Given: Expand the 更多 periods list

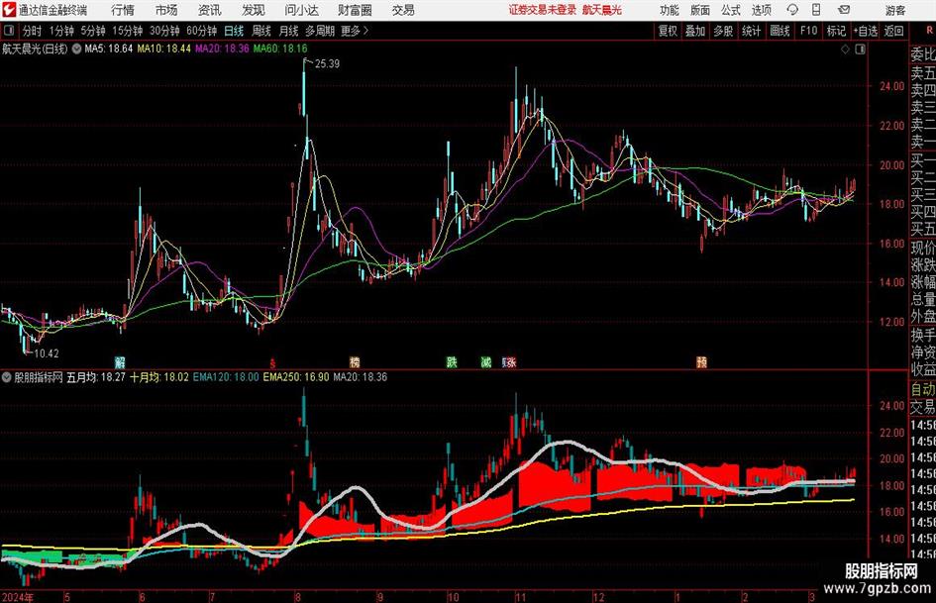Looking at the screenshot, I should coord(355,31).
